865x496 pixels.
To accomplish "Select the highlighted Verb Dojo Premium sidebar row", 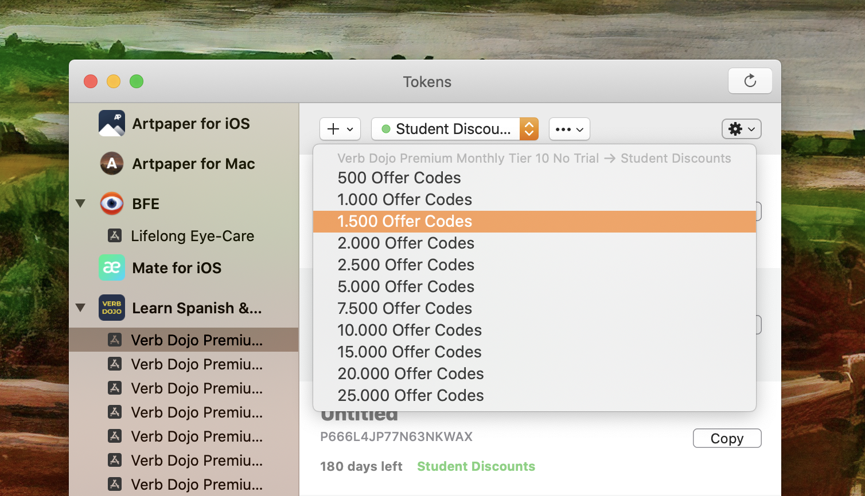I will pos(184,340).
